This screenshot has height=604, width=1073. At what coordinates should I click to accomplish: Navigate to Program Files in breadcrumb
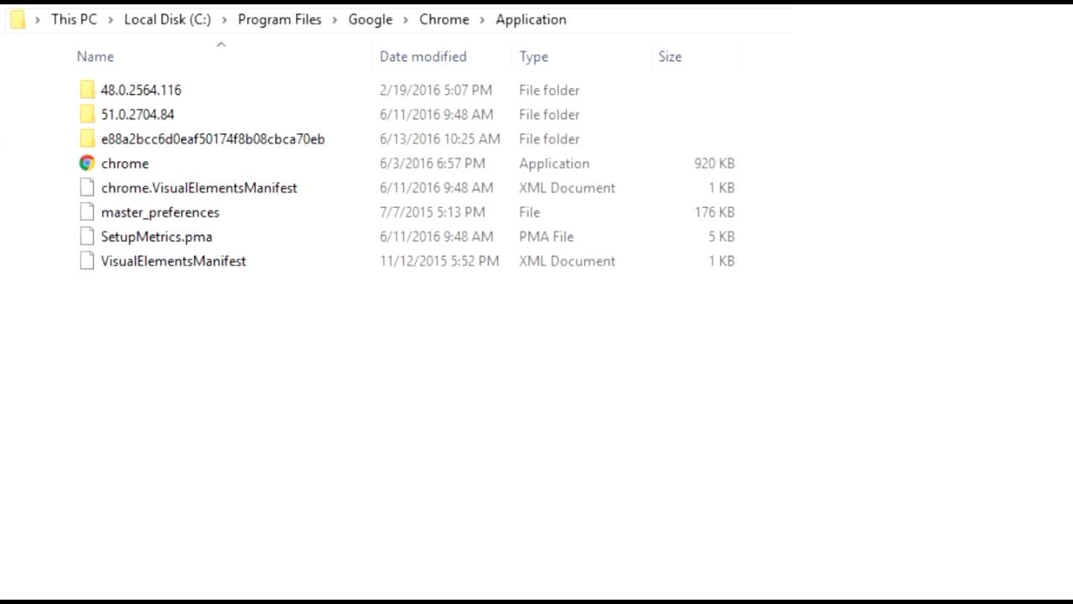(279, 19)
